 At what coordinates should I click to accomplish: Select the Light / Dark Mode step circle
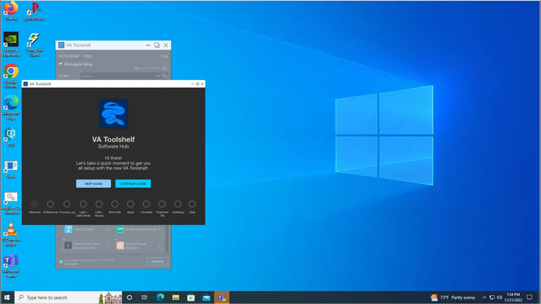tap(83, 204)
